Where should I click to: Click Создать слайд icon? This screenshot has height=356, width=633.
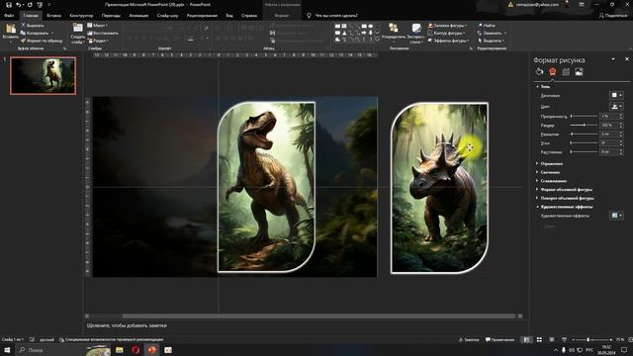coord(77,29)
